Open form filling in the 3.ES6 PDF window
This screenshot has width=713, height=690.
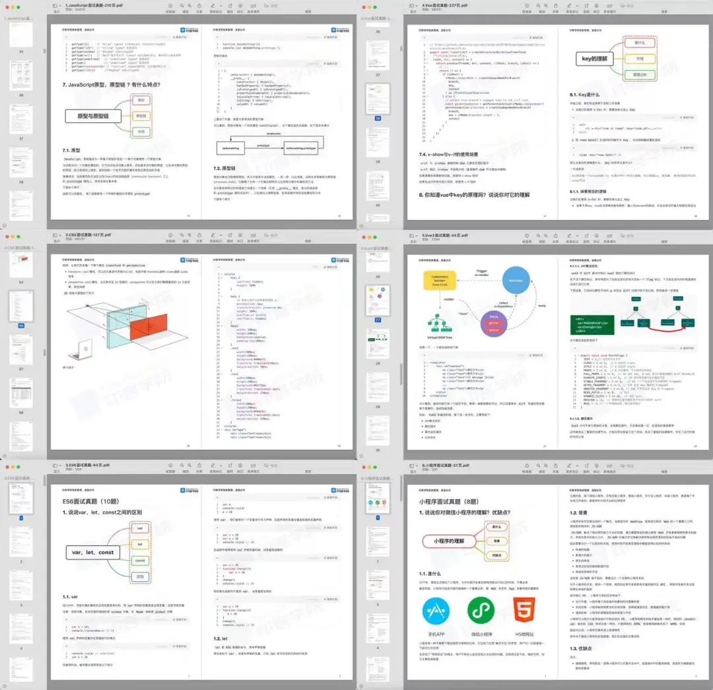(x=254, y=466)
